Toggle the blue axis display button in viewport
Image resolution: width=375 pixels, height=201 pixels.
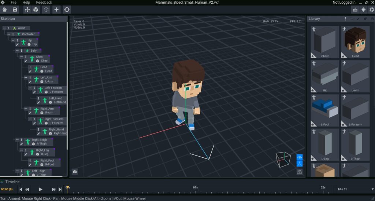point(300,164)
